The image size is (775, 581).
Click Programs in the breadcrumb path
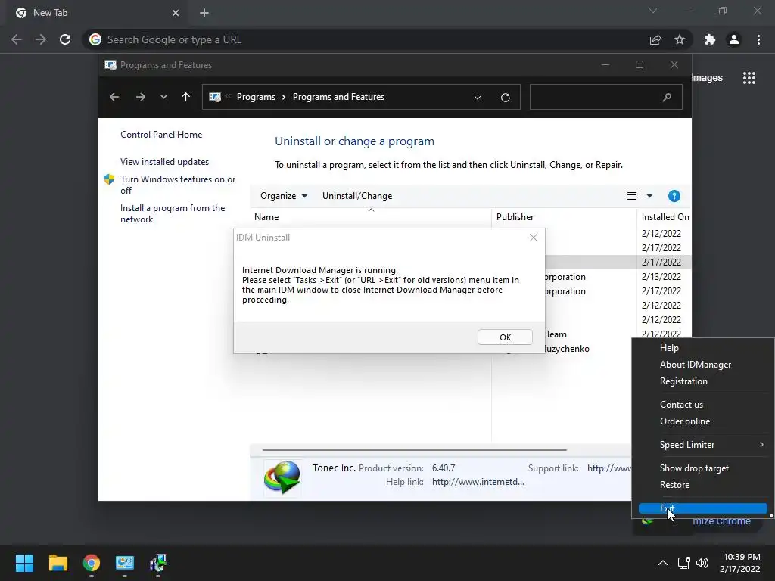(x=256, y=97)
